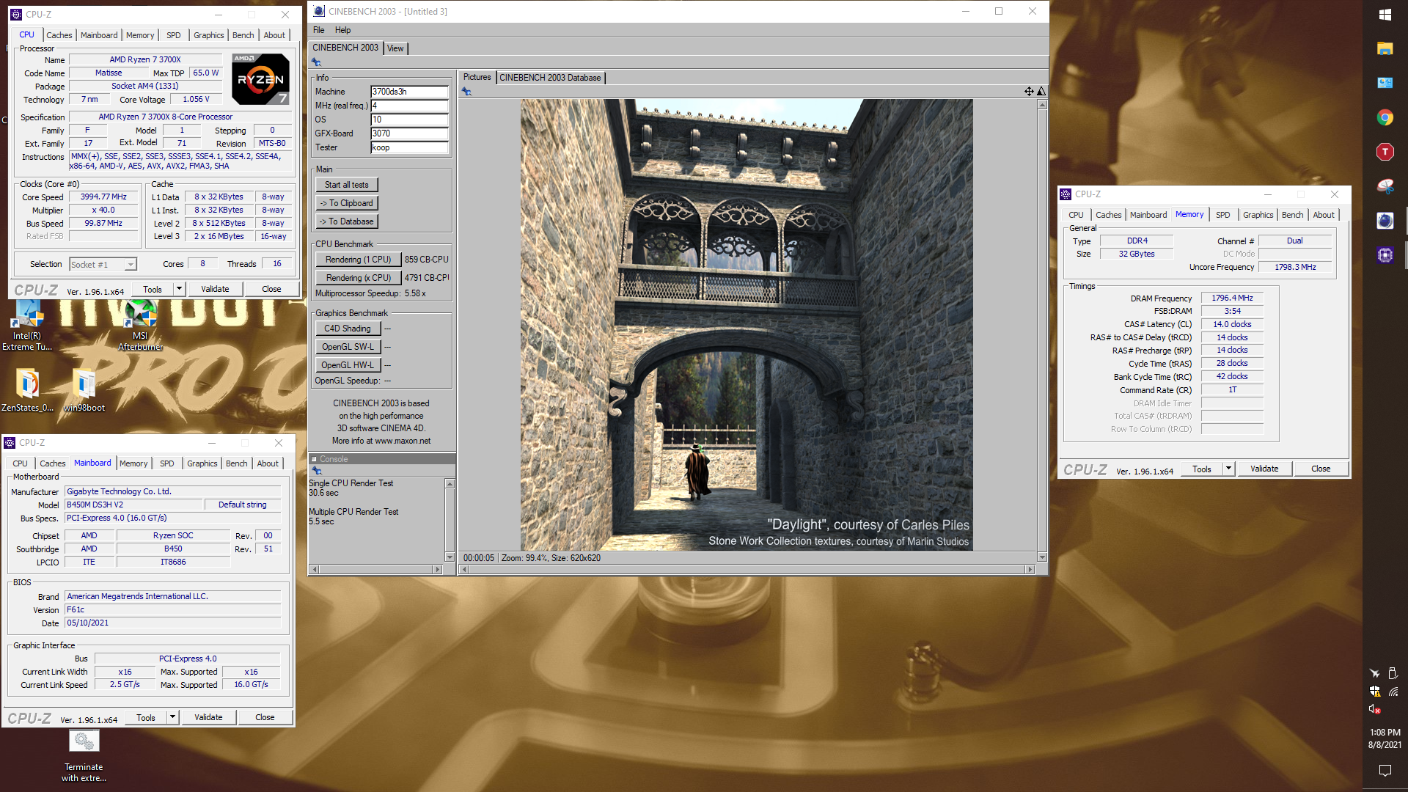Viewport: 1408px width, 792px height.
Task: Edit the Machine input field
Action: 409,92
